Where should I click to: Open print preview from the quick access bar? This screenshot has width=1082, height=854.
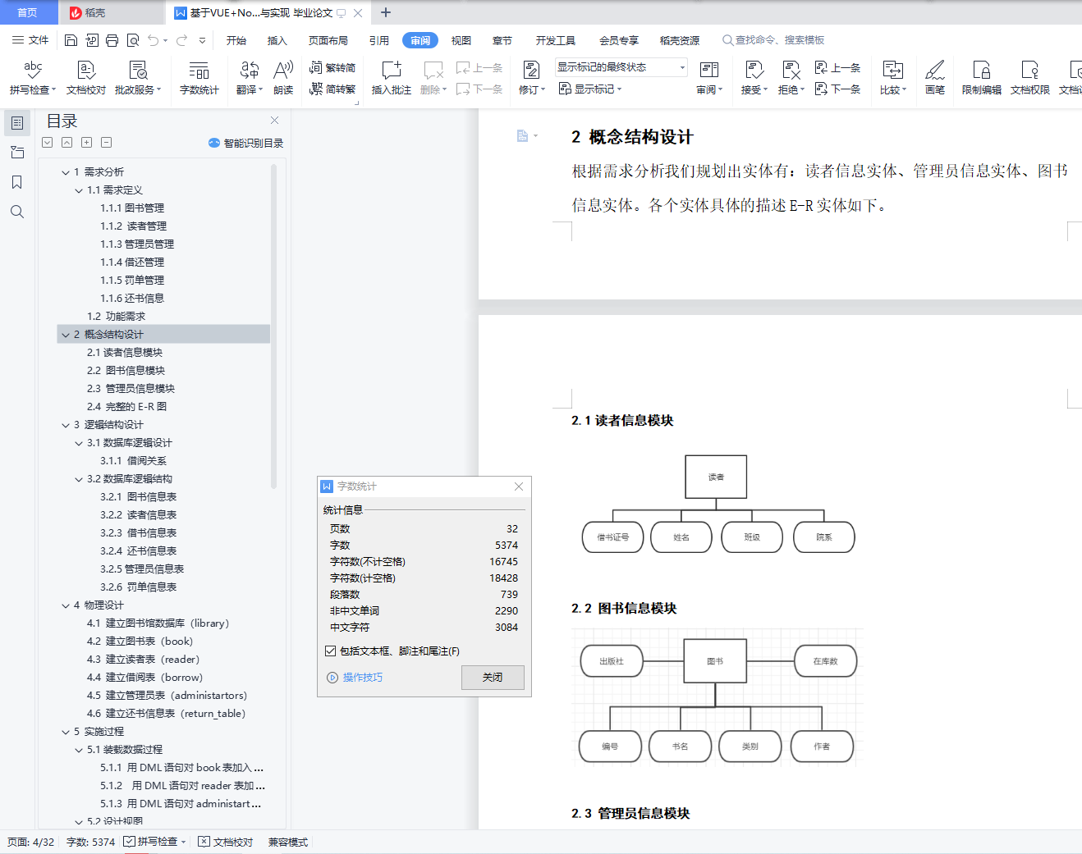click(x=132, y=40)
